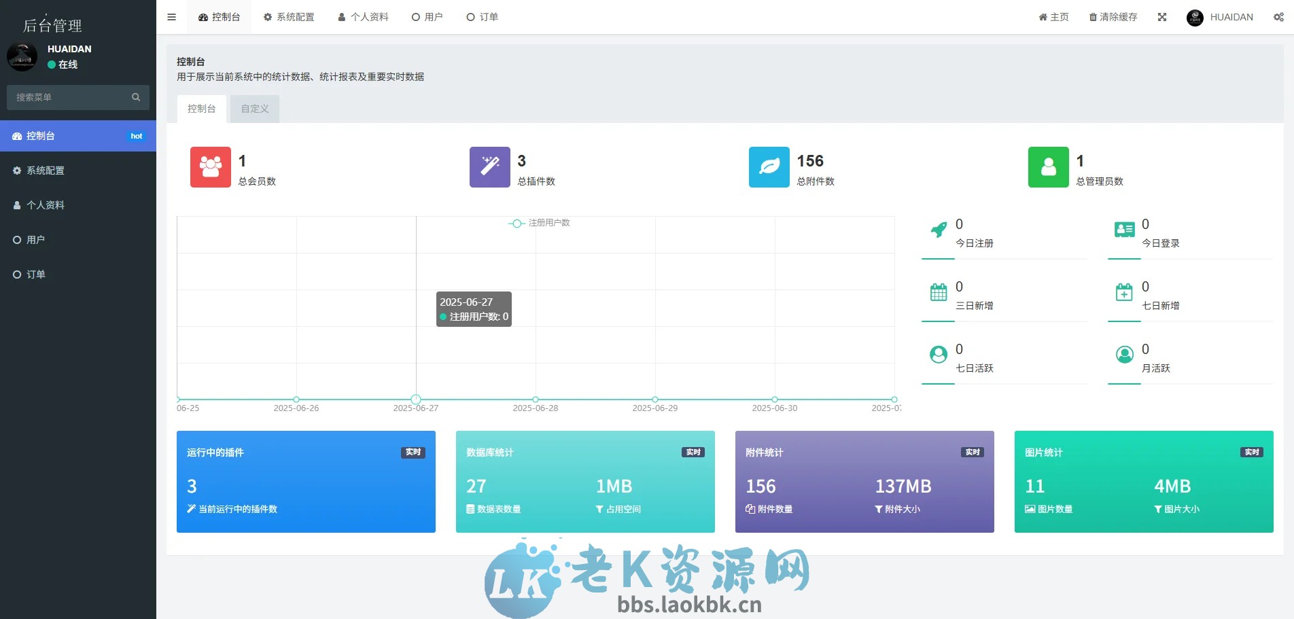1294x619 pixels.
Task: Select the 个人资料 item in the top navigation
Action: click(x=363, y=16)
